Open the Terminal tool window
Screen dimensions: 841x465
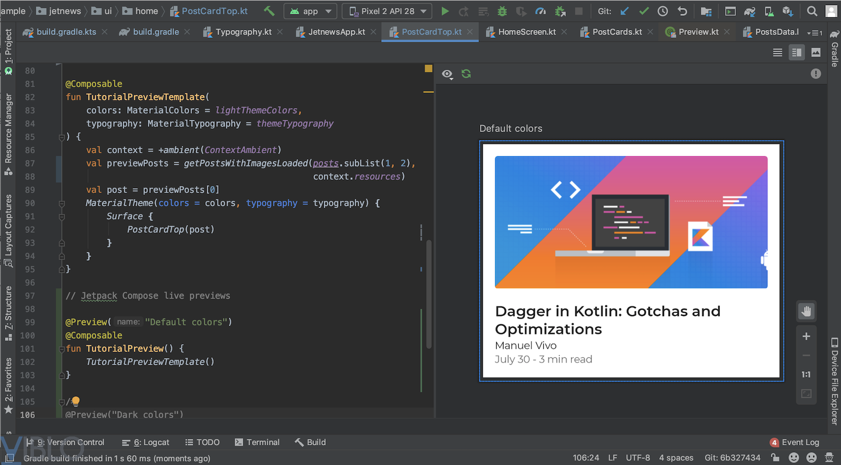click(257, 442)
